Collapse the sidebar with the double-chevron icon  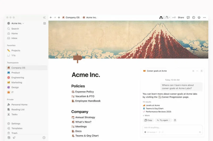pyautogui.click(x=44, y=17)
